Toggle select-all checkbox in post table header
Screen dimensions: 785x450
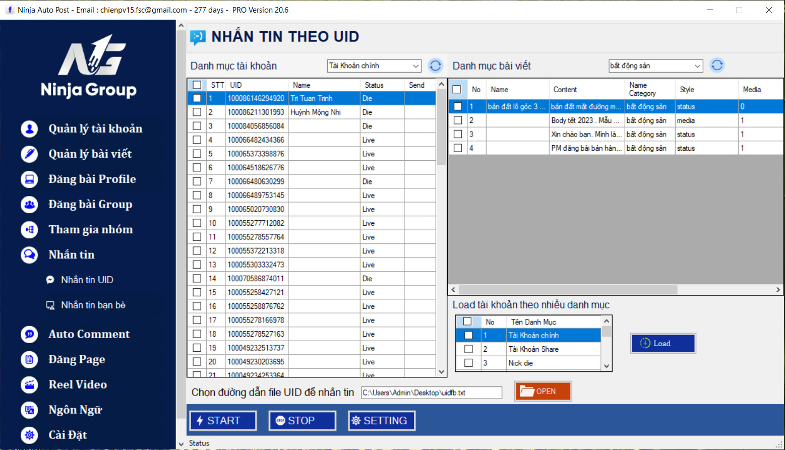coord(457,89)
